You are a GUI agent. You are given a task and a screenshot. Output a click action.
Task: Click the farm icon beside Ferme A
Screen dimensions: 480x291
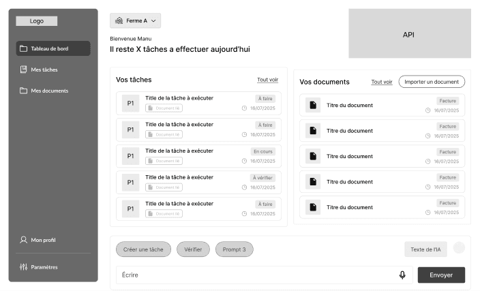[x=119, y=21]
